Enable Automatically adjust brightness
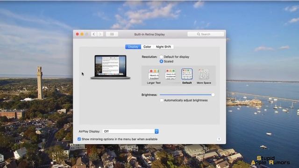Viewport: 299px width, 168px height. (162, 100)
